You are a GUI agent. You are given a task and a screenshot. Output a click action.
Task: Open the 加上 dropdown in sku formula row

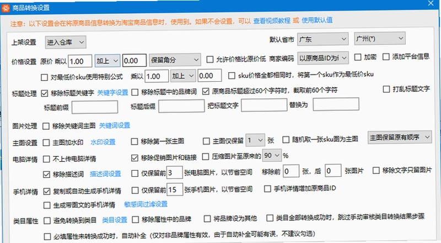click(183, 76)
